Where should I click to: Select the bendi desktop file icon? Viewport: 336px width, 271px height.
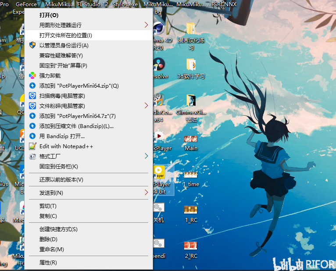[x=159, y=243]
